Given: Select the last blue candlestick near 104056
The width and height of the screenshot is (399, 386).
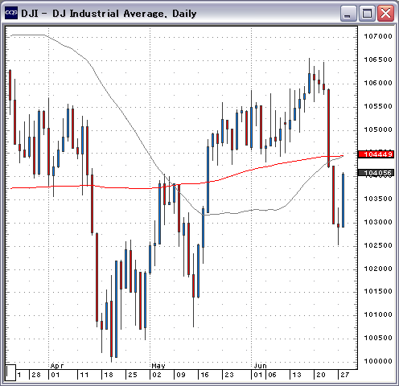Looking at the screenshot, I should pyautogui.click(x=343, y=200).
